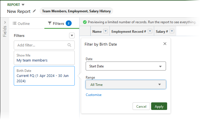Open Employment Record # column menu
Viewport: 200px width, 120px height.
click(x=150, y=32)
